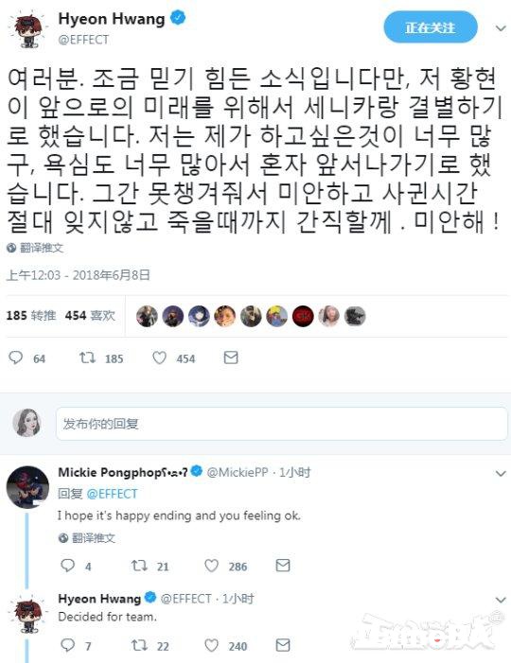The image size is (511, 663).
Task: Toggle the blue 正在关注 following button
Action: point(431,27)
